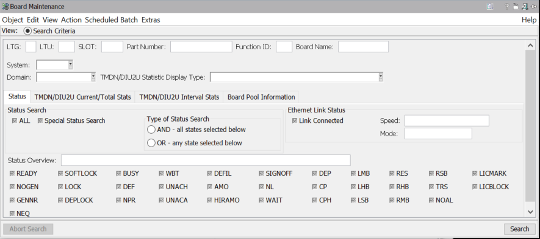Toggle the TRS checkbox
540x239 pixels.
(x=431, y=187)
